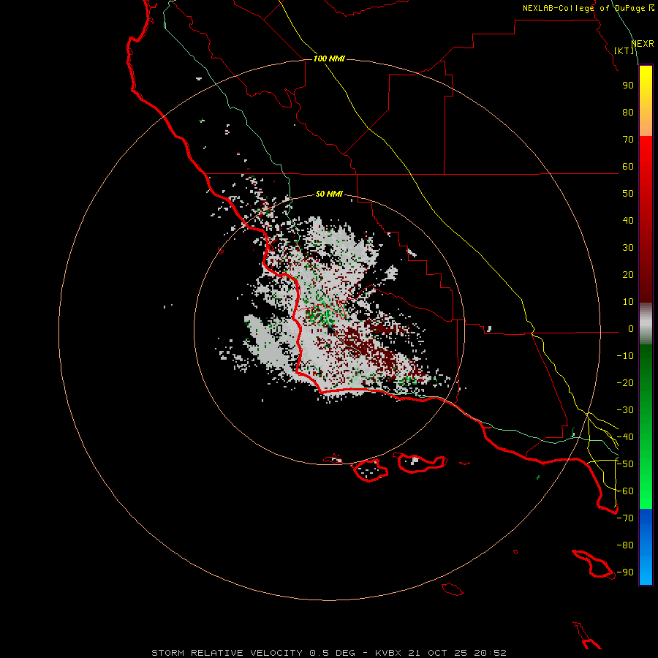Click the '20' value on color scale
658x658 pixels.
point(628,275)
